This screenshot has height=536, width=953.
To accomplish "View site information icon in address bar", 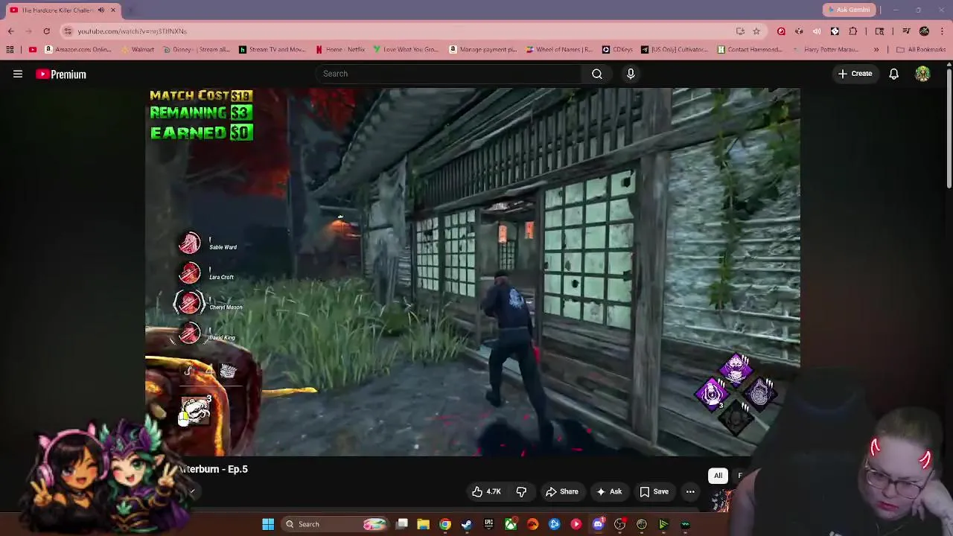I will [68, 31].
